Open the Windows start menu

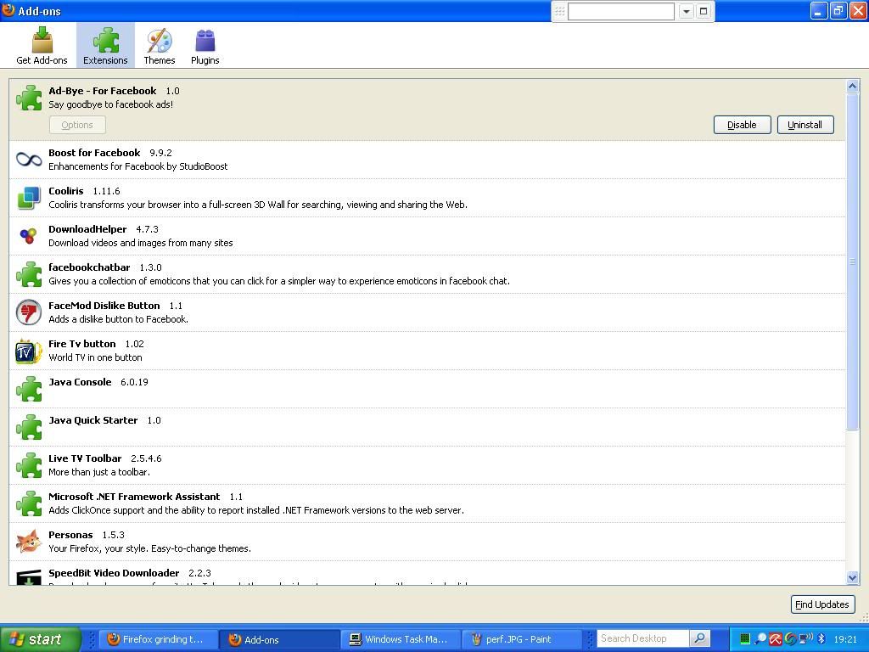[40, 639]
